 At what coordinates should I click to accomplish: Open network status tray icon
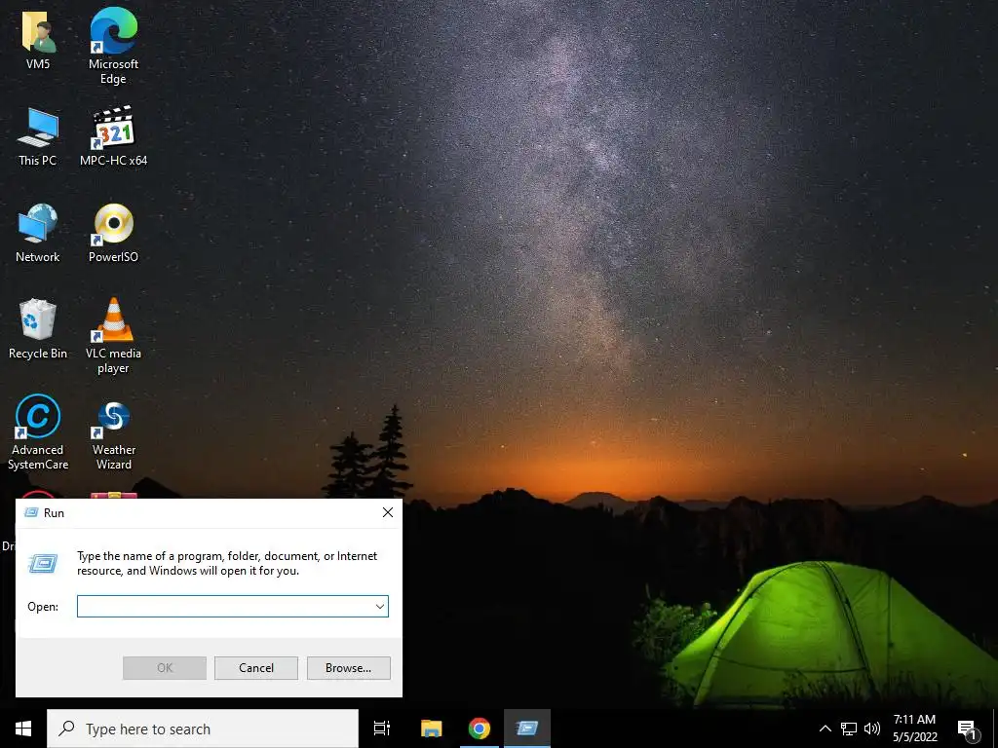pyautogui.click(x=849, y=729)
